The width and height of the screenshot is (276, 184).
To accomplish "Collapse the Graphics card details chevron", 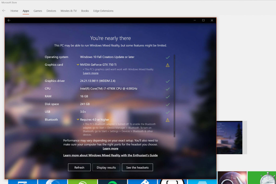I will click(78, 65).
